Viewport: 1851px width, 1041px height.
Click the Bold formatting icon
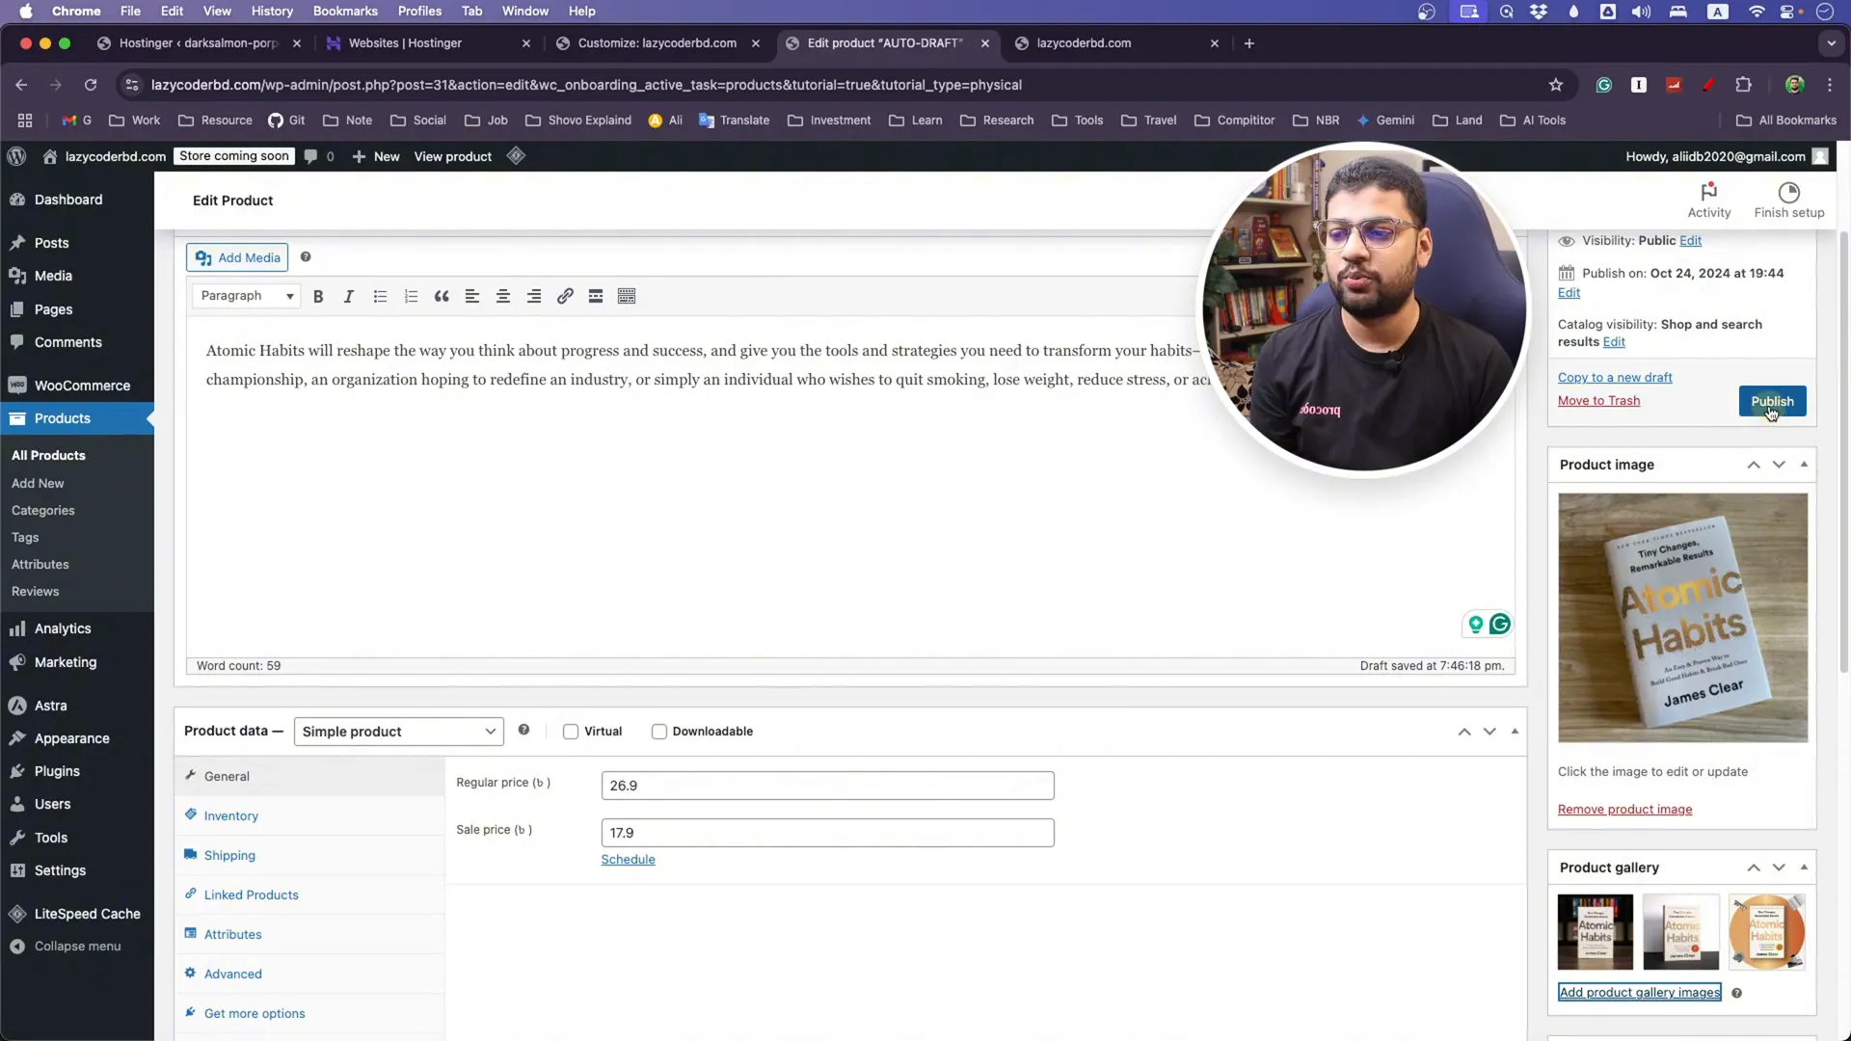tap(318, 296)
